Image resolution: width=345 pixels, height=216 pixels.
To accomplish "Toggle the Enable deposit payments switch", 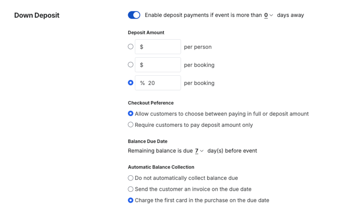I will pos(134,15).
